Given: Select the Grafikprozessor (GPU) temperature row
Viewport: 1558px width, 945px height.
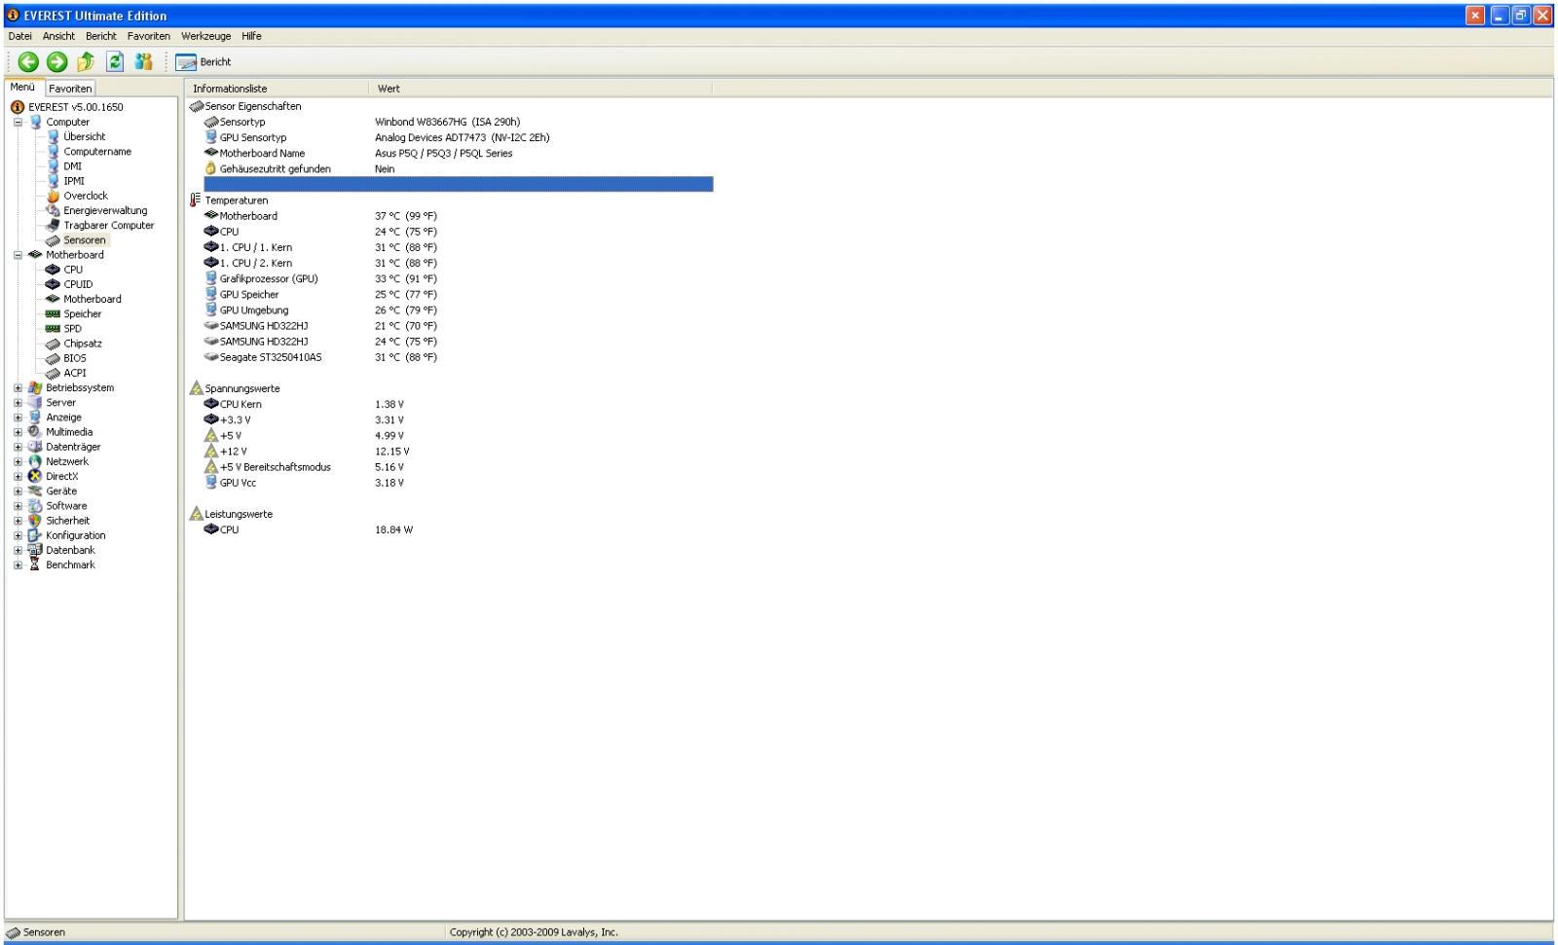Looking at the screenshot, I should tap(458, 279).
